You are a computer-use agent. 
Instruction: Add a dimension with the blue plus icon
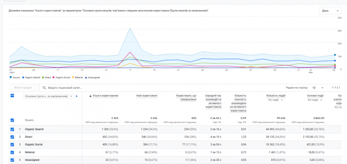point(77,96)
